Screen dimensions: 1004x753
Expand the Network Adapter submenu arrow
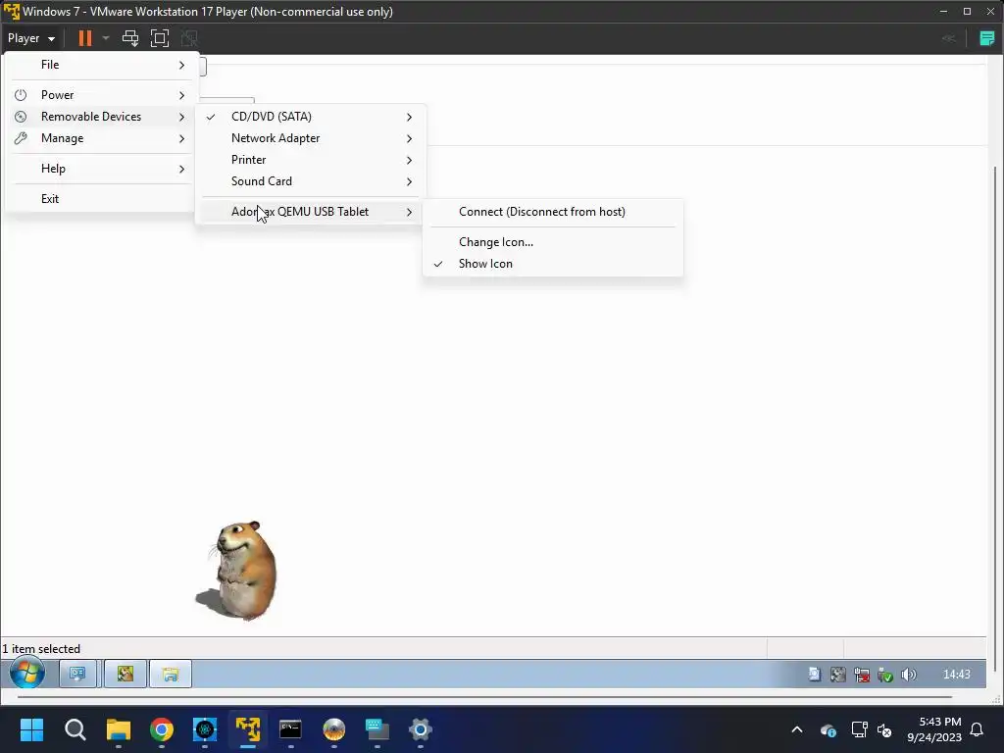(x=409, y=139)
